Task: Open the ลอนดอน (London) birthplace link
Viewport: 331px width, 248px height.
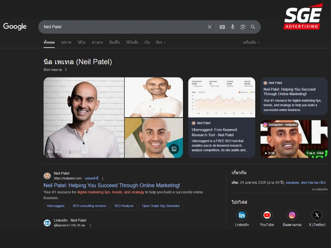Action: click(293, 182)
